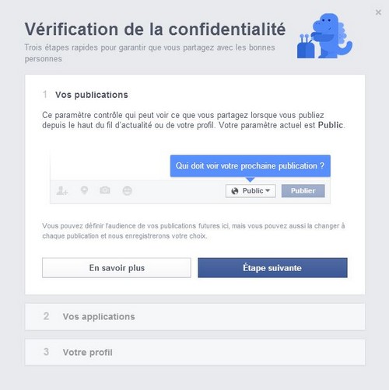This screenshot has width=389, height=390.
Task: Click the blue tooltip about next publication
Action: 251,166
